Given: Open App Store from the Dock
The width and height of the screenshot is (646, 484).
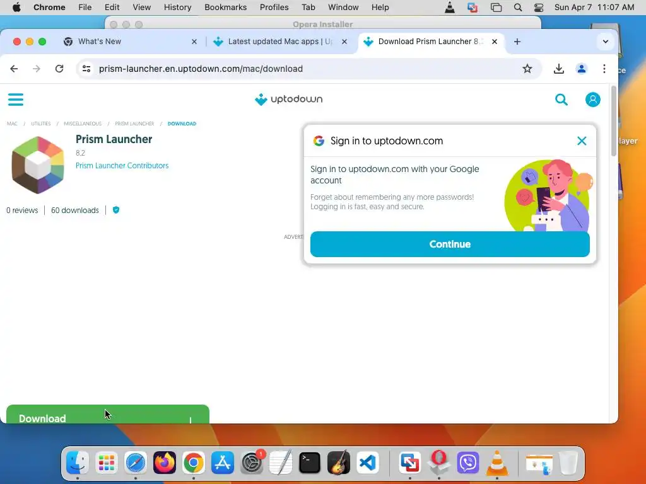Looking at the screenshot, I should [x=223, y=463].
